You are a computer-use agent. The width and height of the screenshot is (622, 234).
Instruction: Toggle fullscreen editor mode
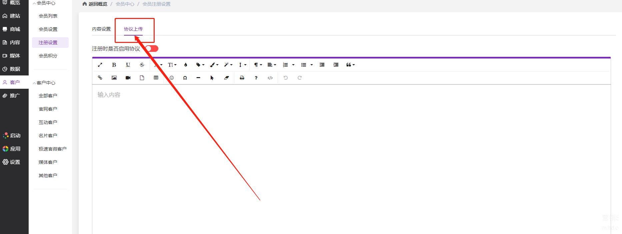[100, 65]
